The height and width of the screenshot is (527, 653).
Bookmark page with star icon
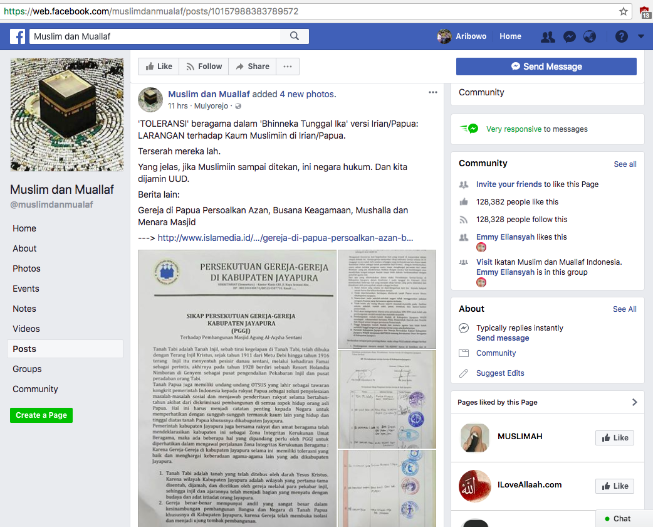[624, 11]
